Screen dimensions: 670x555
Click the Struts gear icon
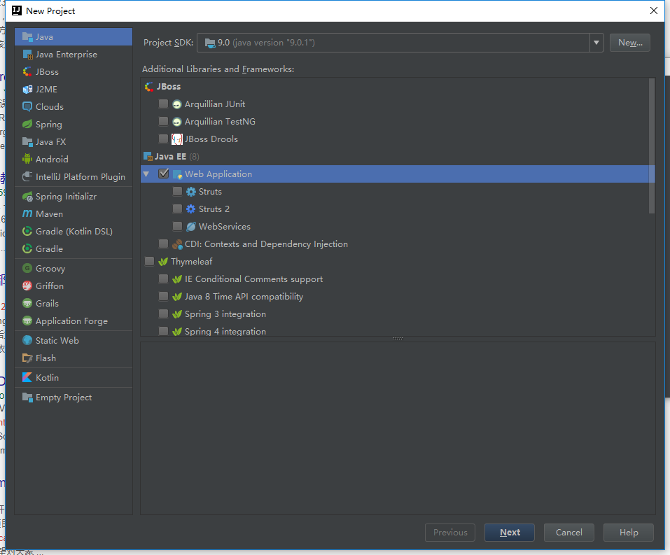click(x=191, y=192)
